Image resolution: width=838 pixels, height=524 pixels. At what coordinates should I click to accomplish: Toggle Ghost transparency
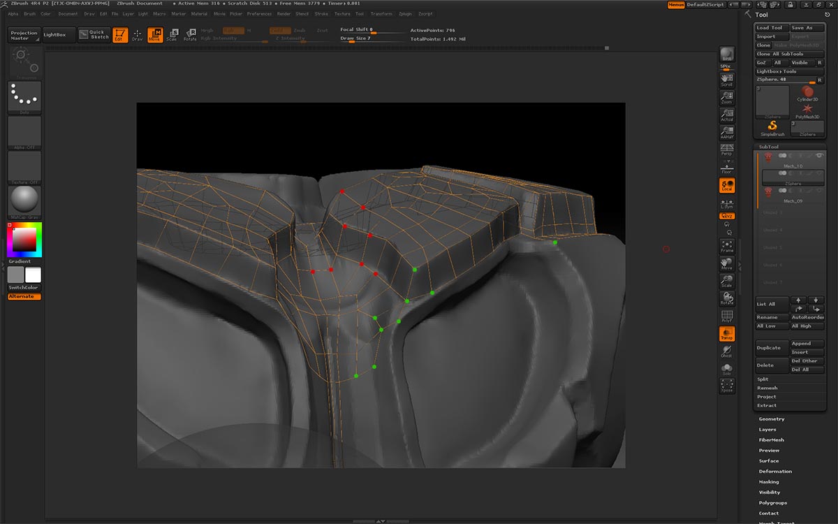coord(727,351)
